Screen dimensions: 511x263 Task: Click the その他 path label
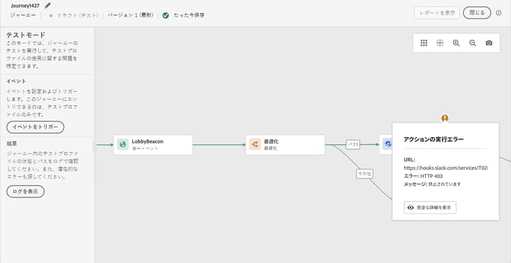[x=365, y=174]
